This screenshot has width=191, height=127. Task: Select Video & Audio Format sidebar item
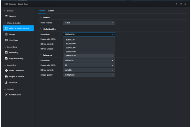[x=18, y=28]
